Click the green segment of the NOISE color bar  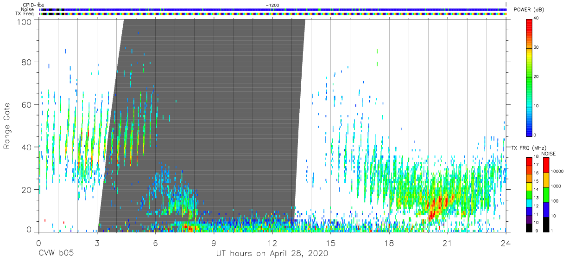[x=545, y=194]
